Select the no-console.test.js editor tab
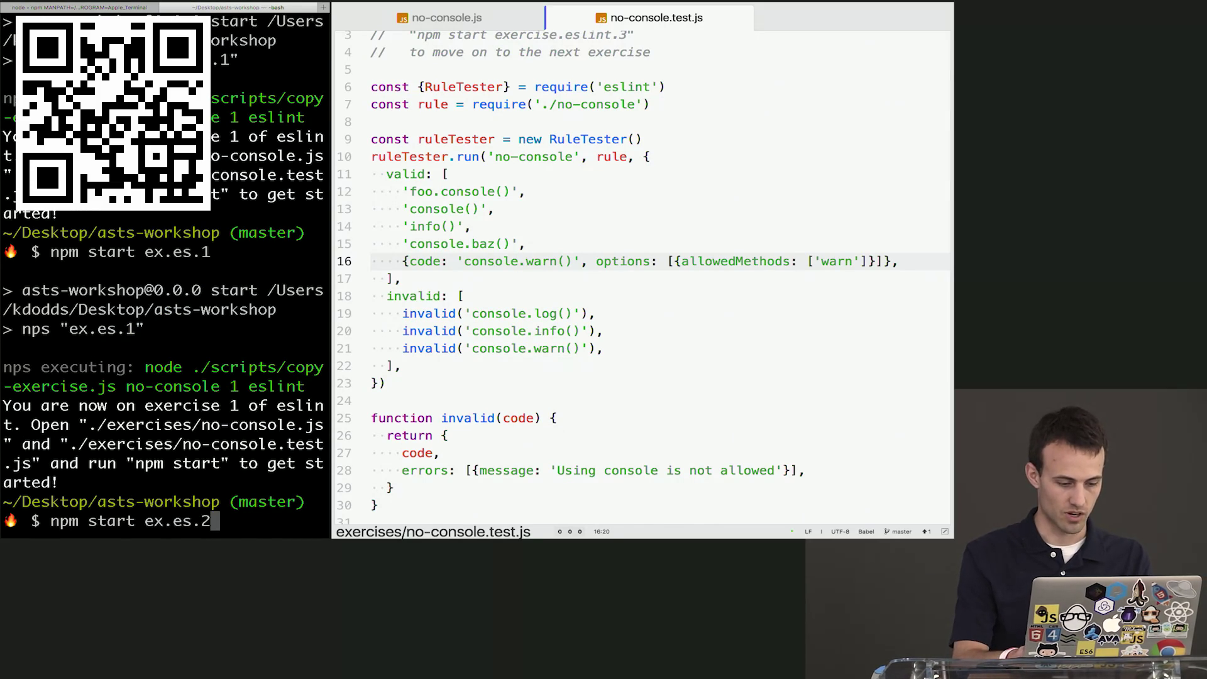 pyautogui.click(x=656, y=18)
